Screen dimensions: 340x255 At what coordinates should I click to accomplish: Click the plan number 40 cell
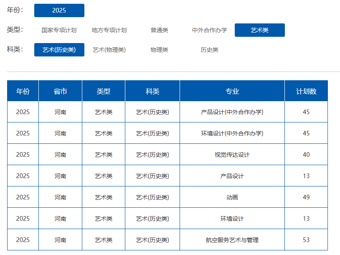(x=306, y=155)
